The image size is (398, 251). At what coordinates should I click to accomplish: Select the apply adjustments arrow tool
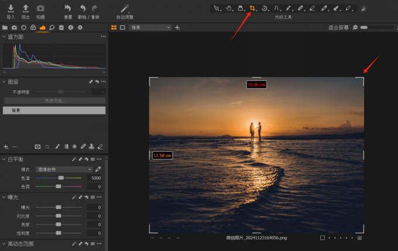point(336,8)
